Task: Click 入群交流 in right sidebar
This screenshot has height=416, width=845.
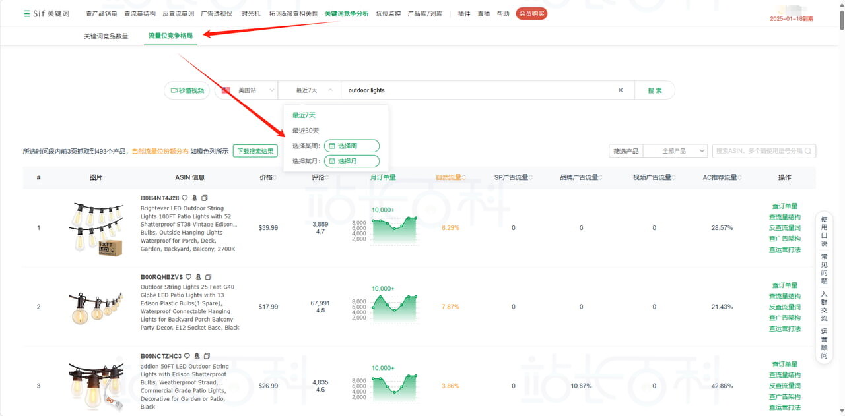Action: click(x=824, y=306)
